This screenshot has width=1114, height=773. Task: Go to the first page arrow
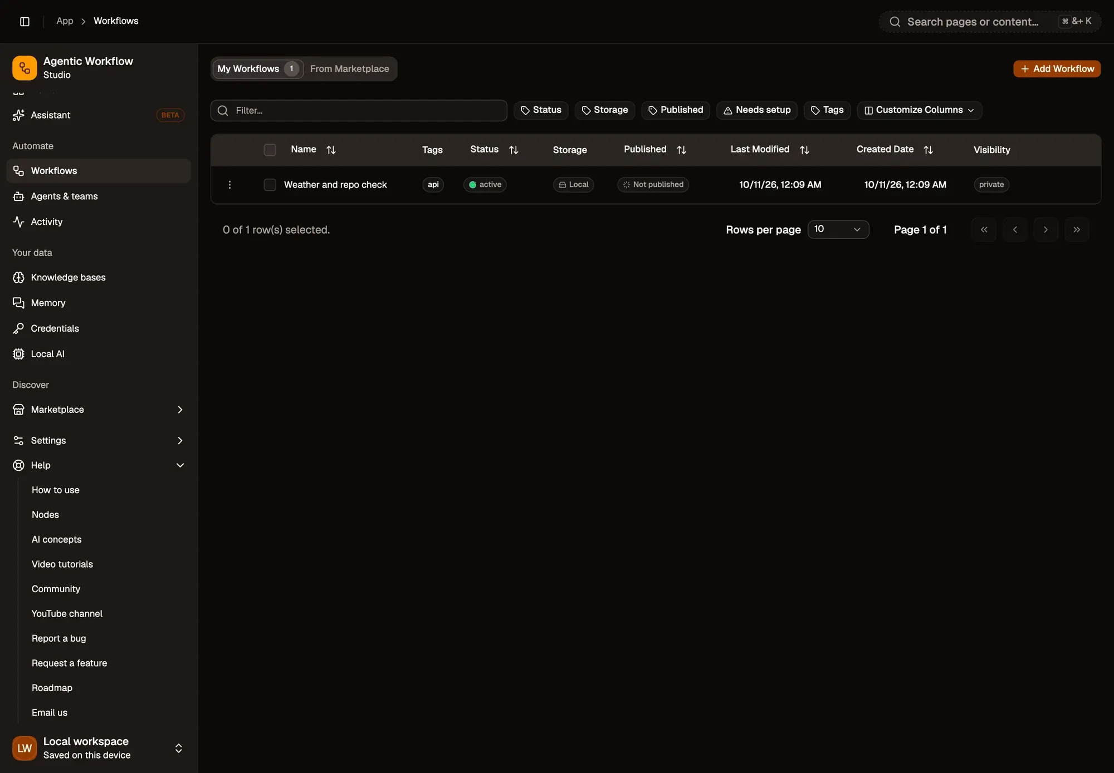(x=984, y=230)
